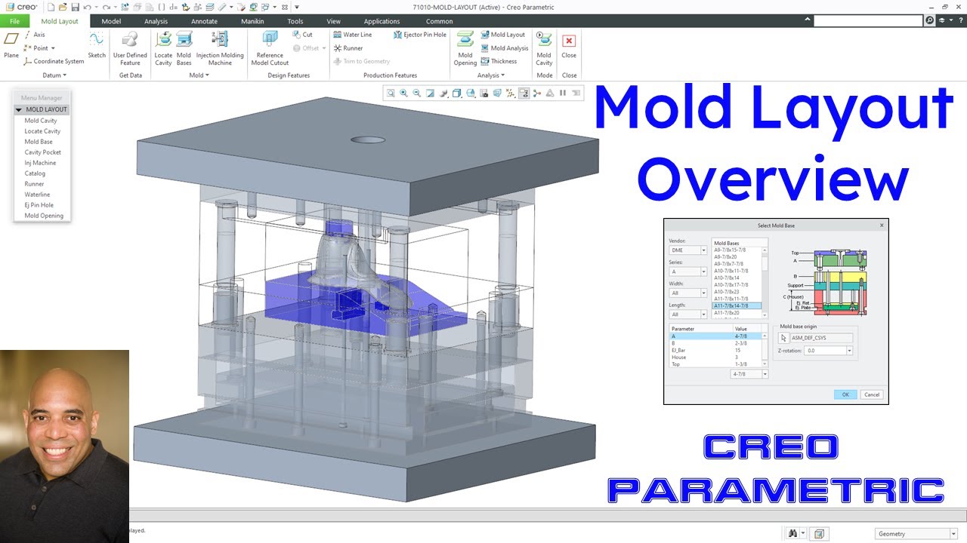Zoom out using graphics toolbar
Viewport: 967px width, 543px height.
417,94
